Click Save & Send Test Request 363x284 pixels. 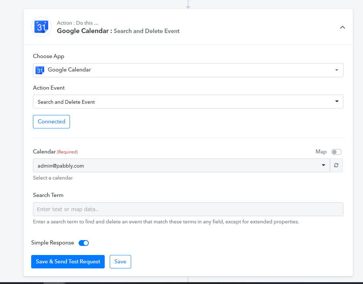[68, 262]
